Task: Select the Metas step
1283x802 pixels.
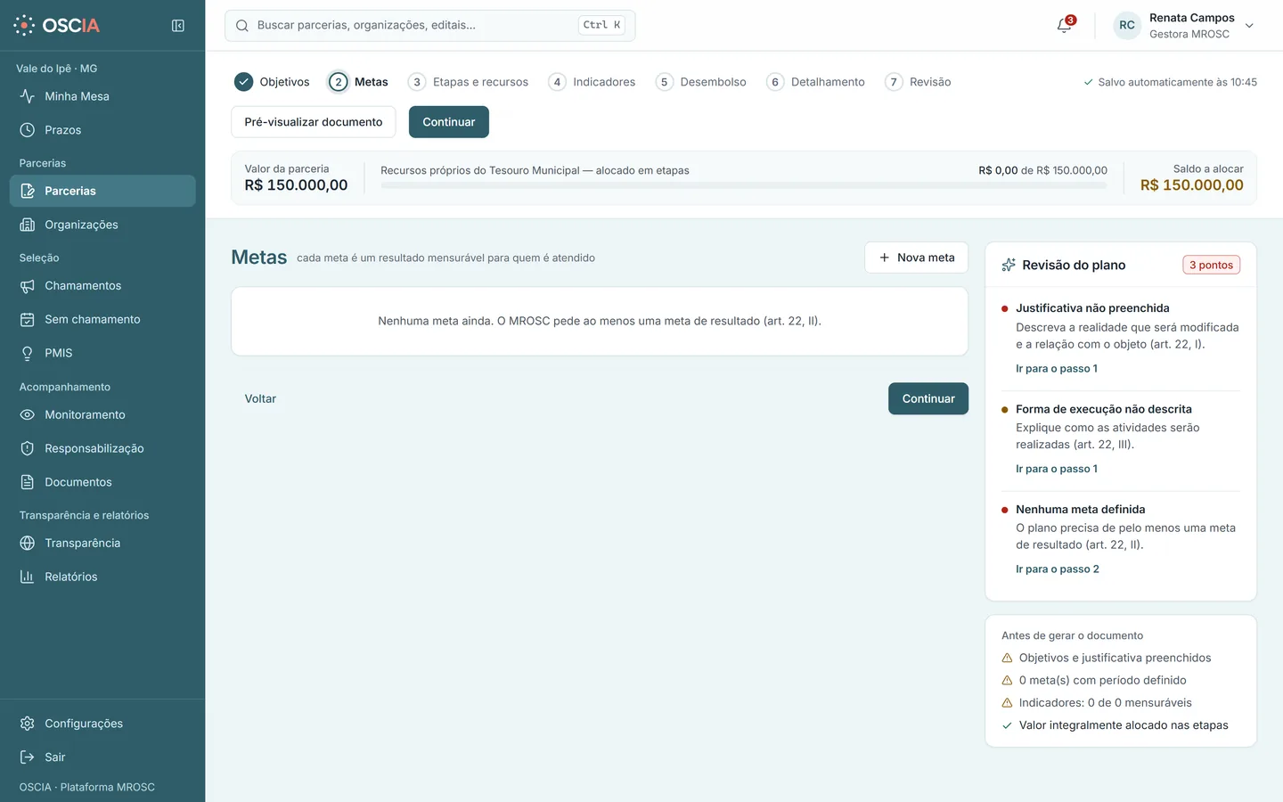Action: pyautogui.click(x=358, y=82)
